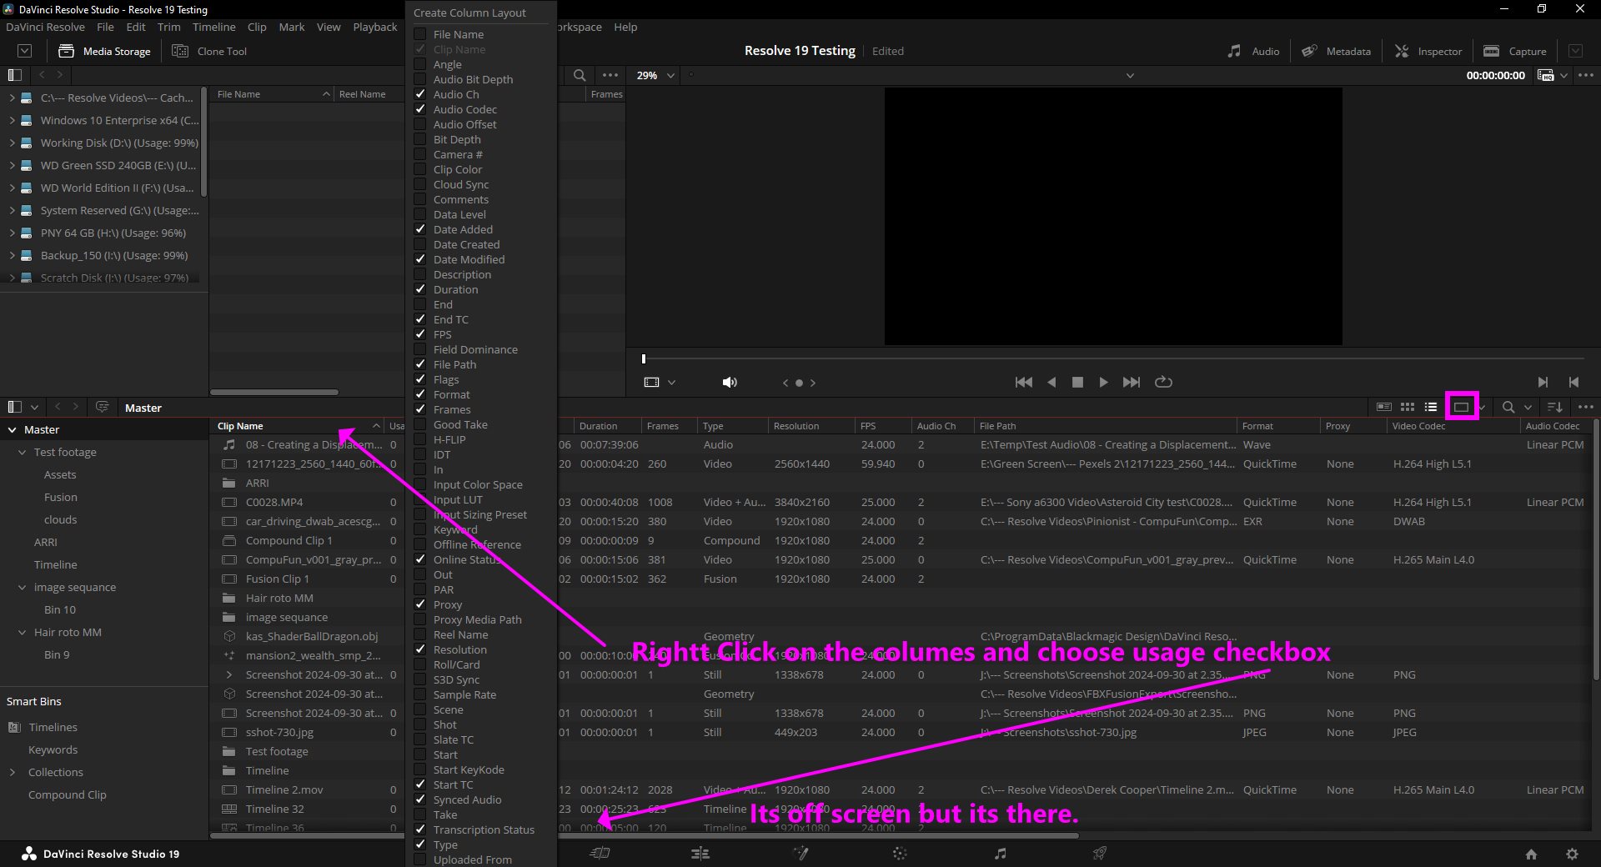The width and height of the screenshot is (1601, 867).
Task: Open the Clone Tool
Action: point(210,51)
